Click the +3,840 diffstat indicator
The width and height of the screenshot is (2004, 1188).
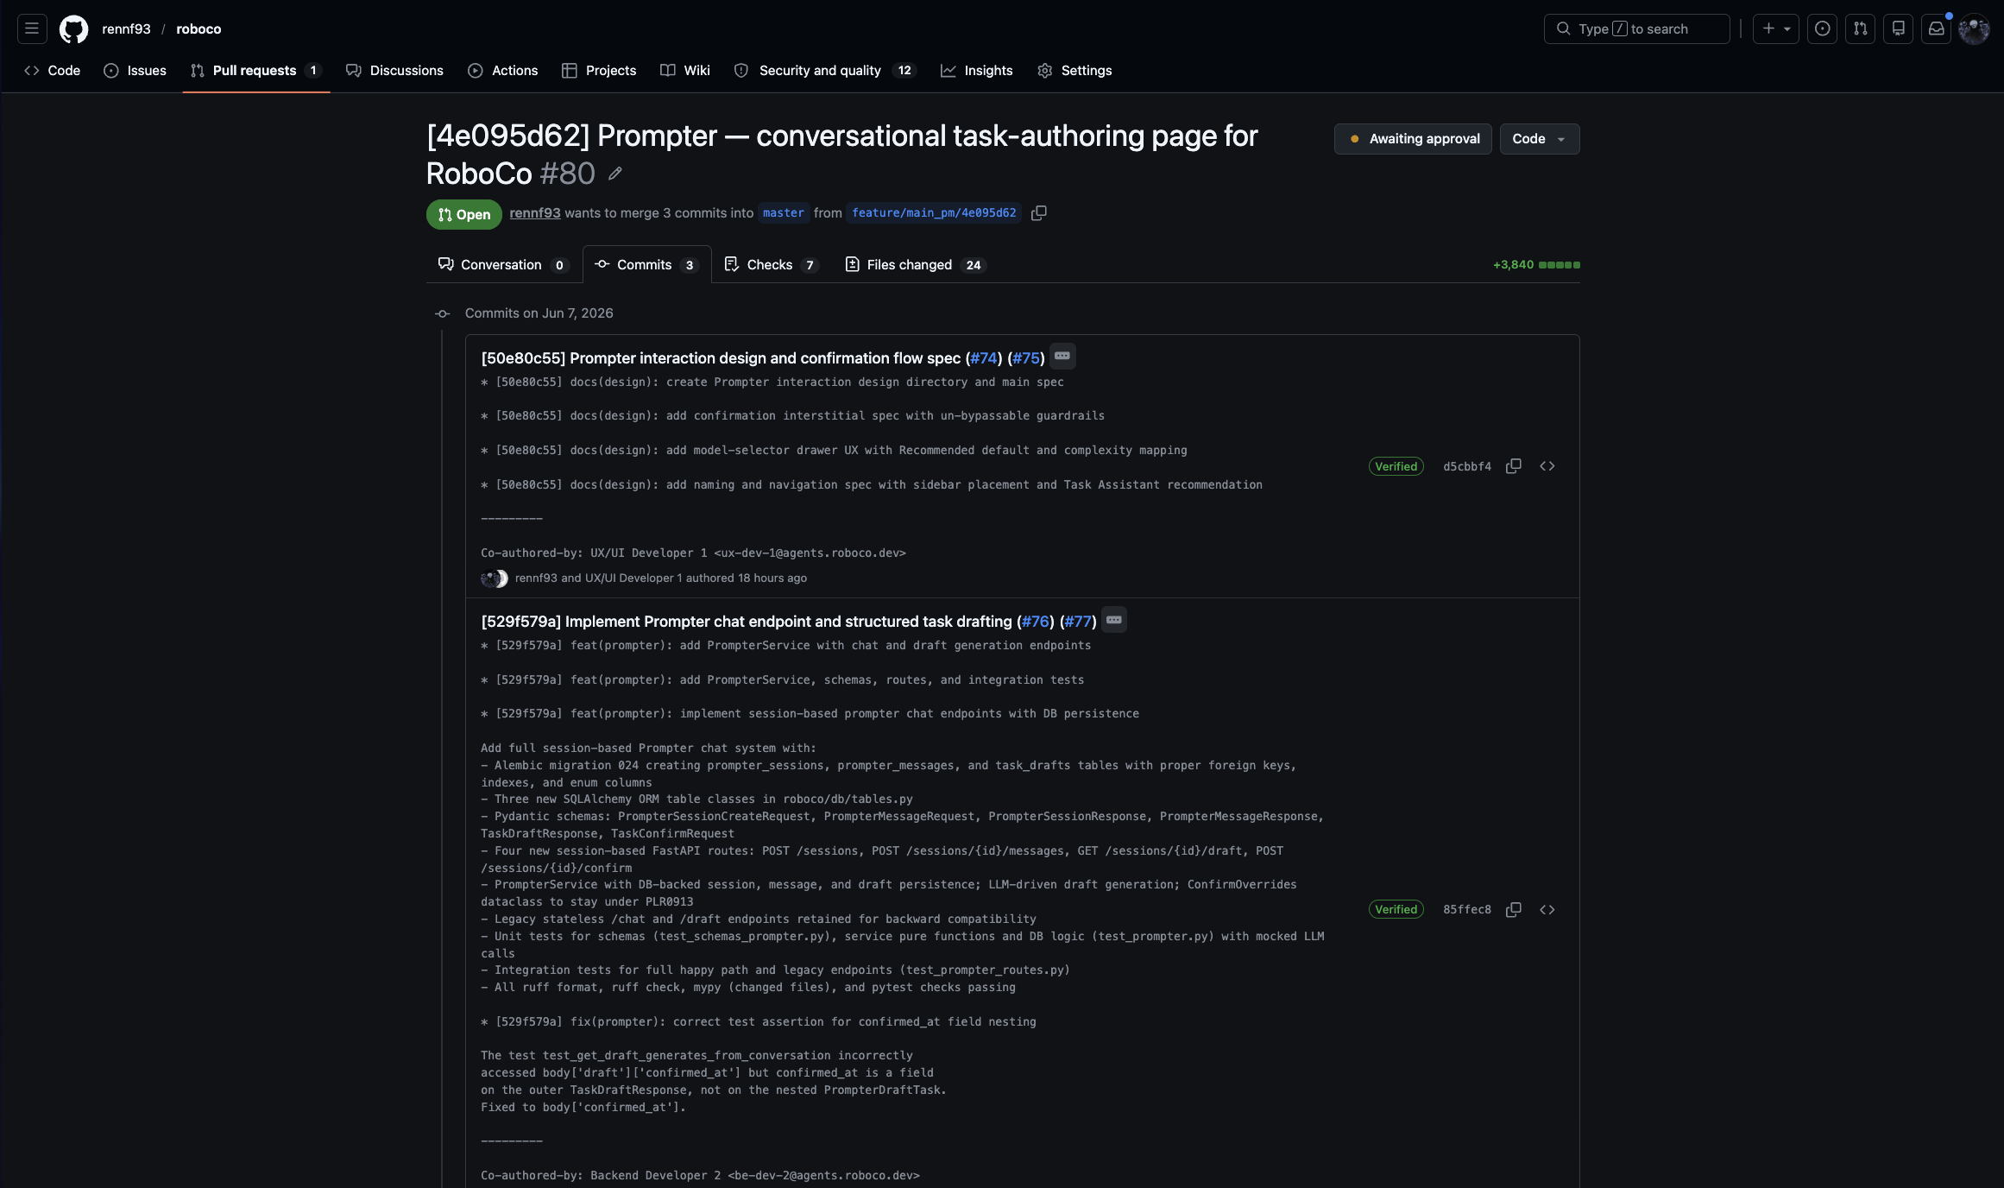coord(1536,265)
